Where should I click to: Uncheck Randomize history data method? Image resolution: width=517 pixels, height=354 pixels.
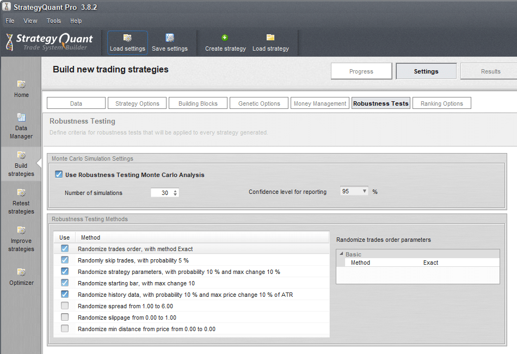tap(65, 294)
